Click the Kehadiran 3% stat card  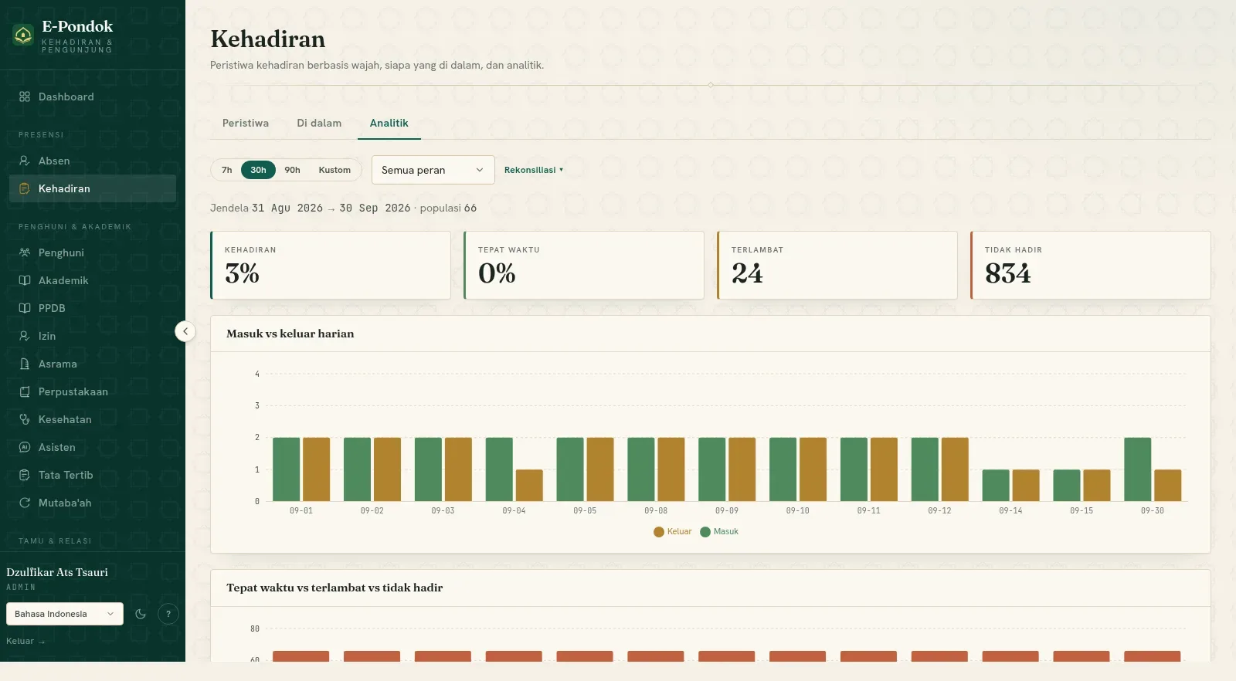tap(331, 265)
